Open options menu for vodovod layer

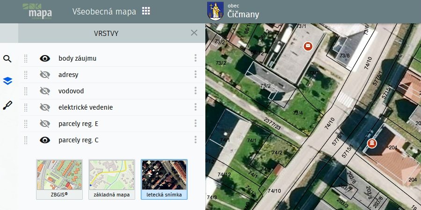click(196, 91)
